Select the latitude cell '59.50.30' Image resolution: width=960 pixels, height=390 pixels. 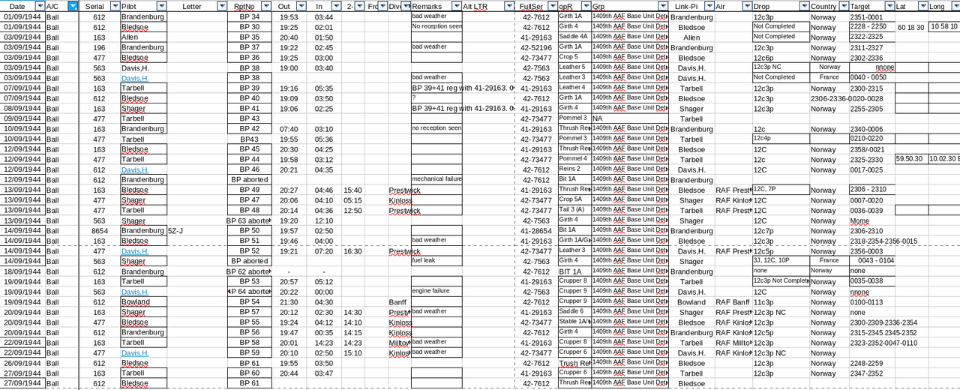[910, 159]
